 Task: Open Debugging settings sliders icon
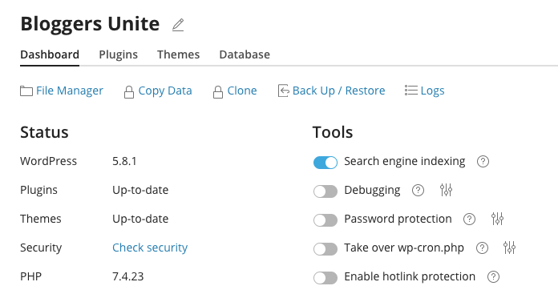click(446, 190)
